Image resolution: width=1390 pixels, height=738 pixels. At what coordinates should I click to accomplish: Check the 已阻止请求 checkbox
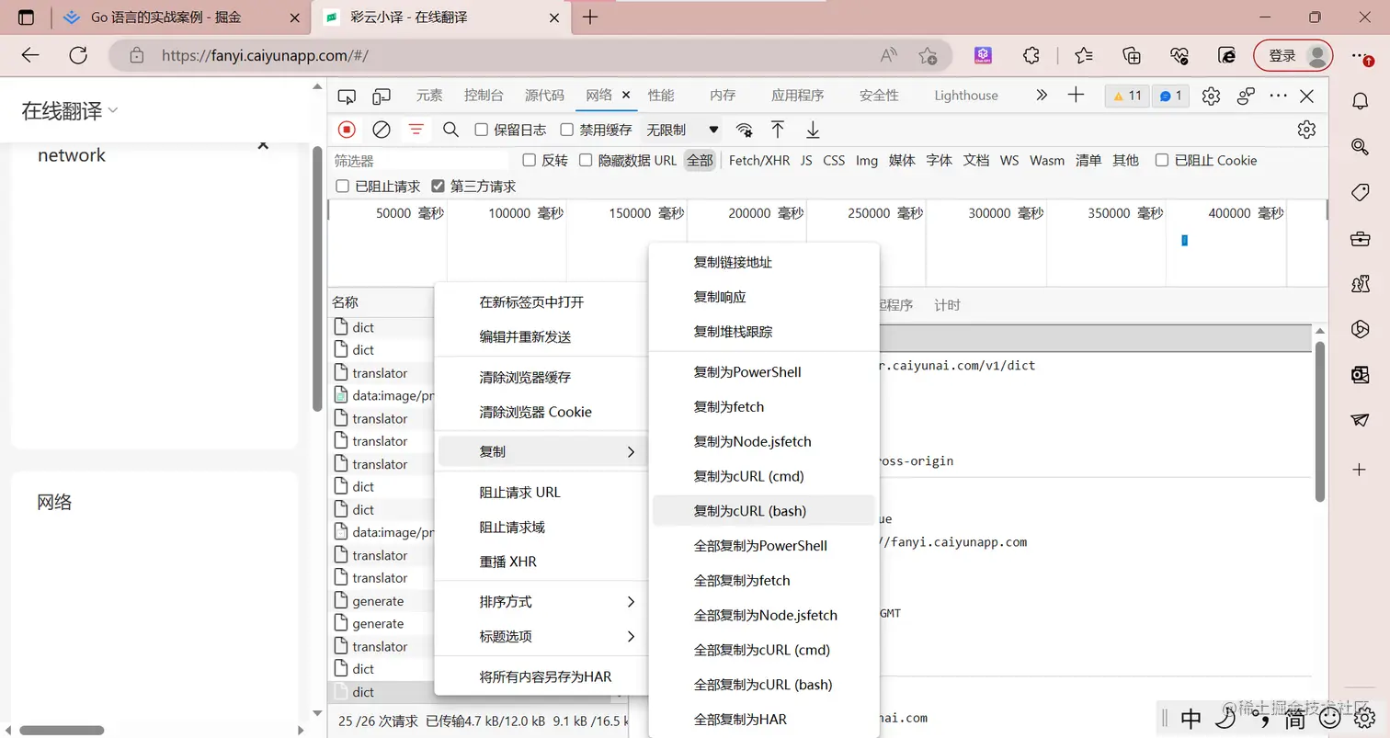point(342,187)
